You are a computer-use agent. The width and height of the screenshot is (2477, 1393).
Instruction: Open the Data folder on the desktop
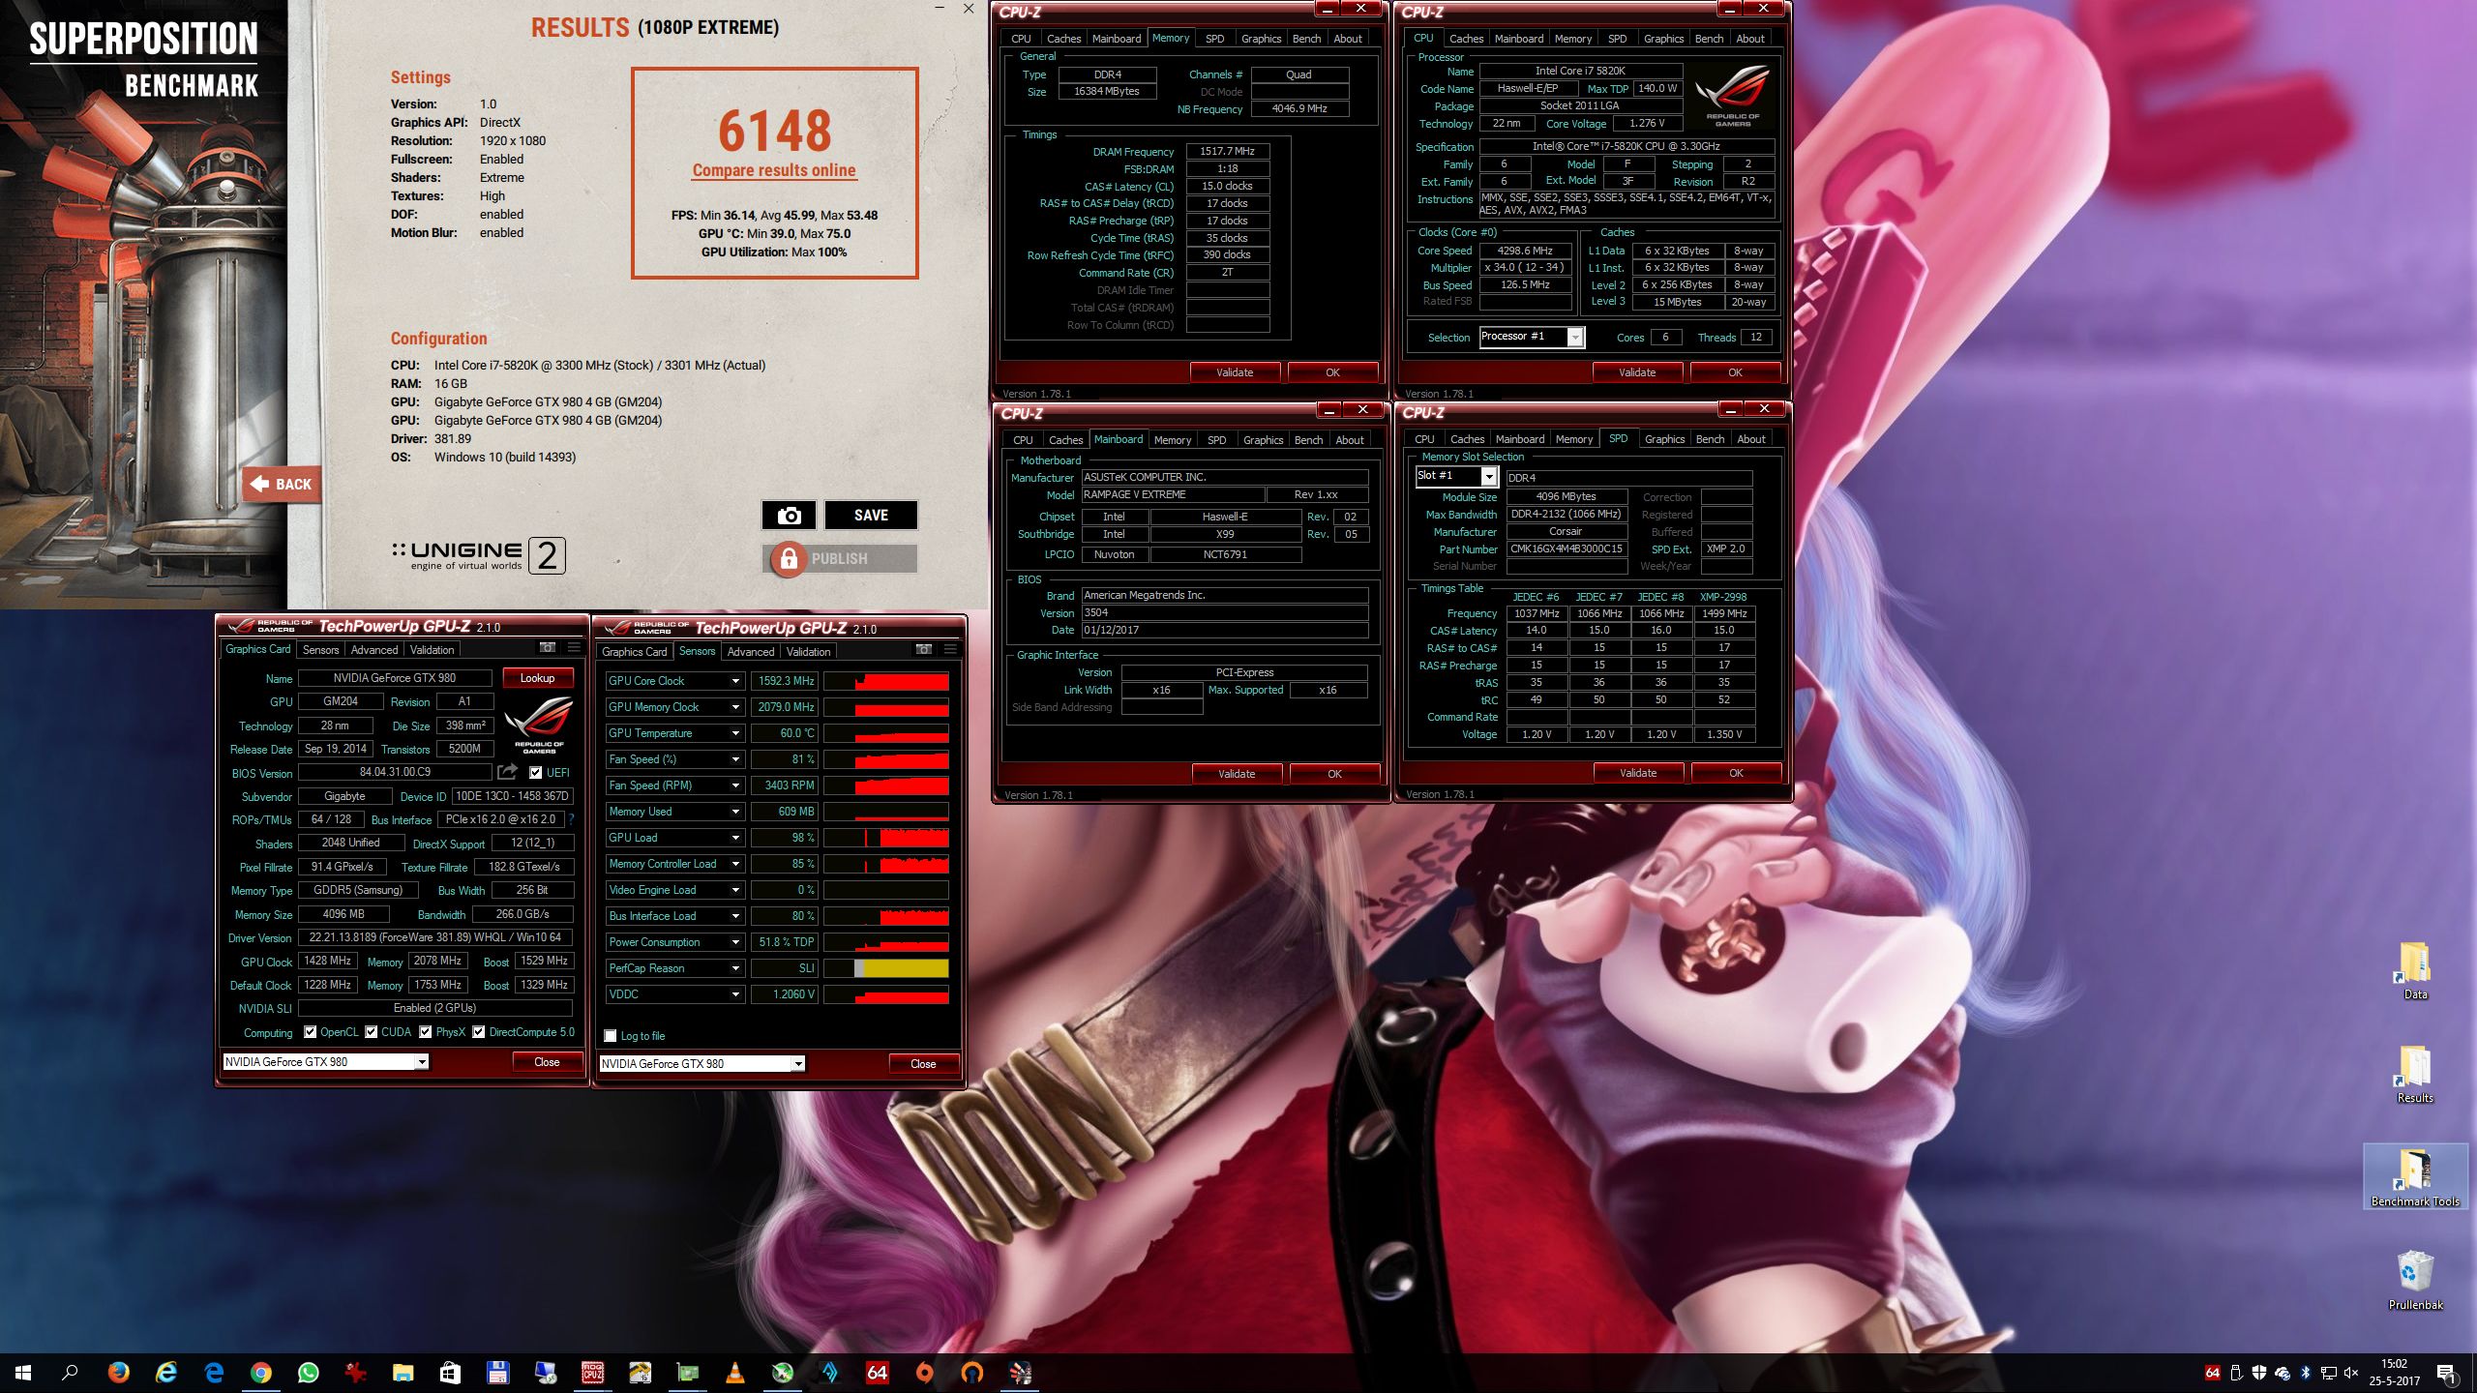pyautogui.click(x=2415, y=970)
